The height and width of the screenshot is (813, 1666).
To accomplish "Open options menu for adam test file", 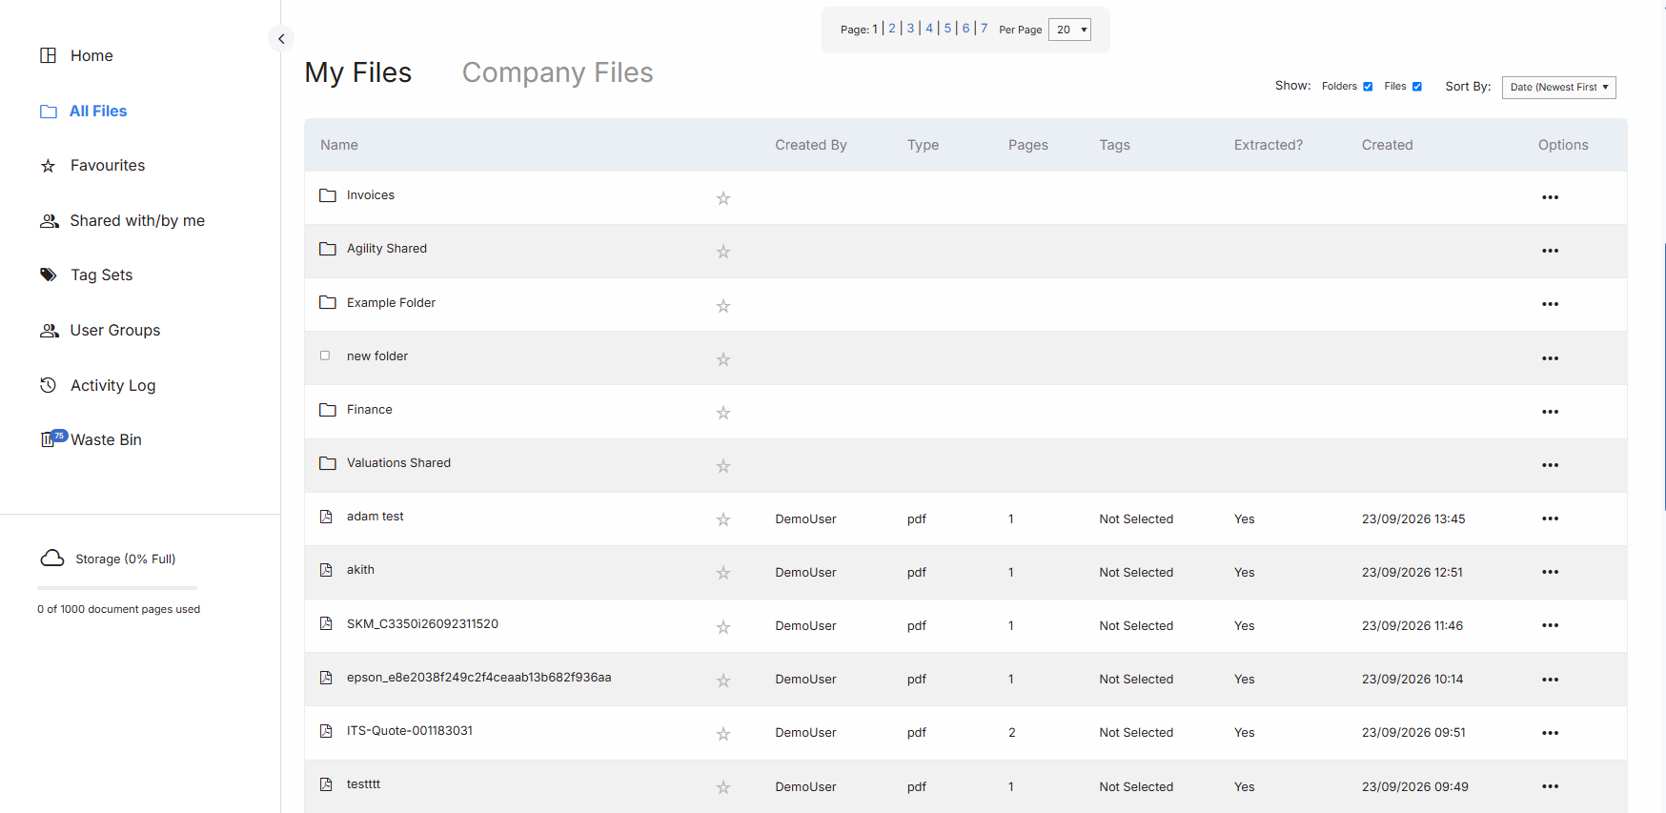I will (x=1551, y=518).
